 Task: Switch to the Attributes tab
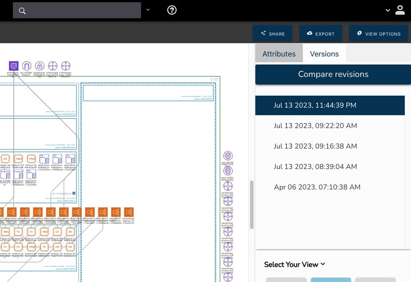[279, 53]
